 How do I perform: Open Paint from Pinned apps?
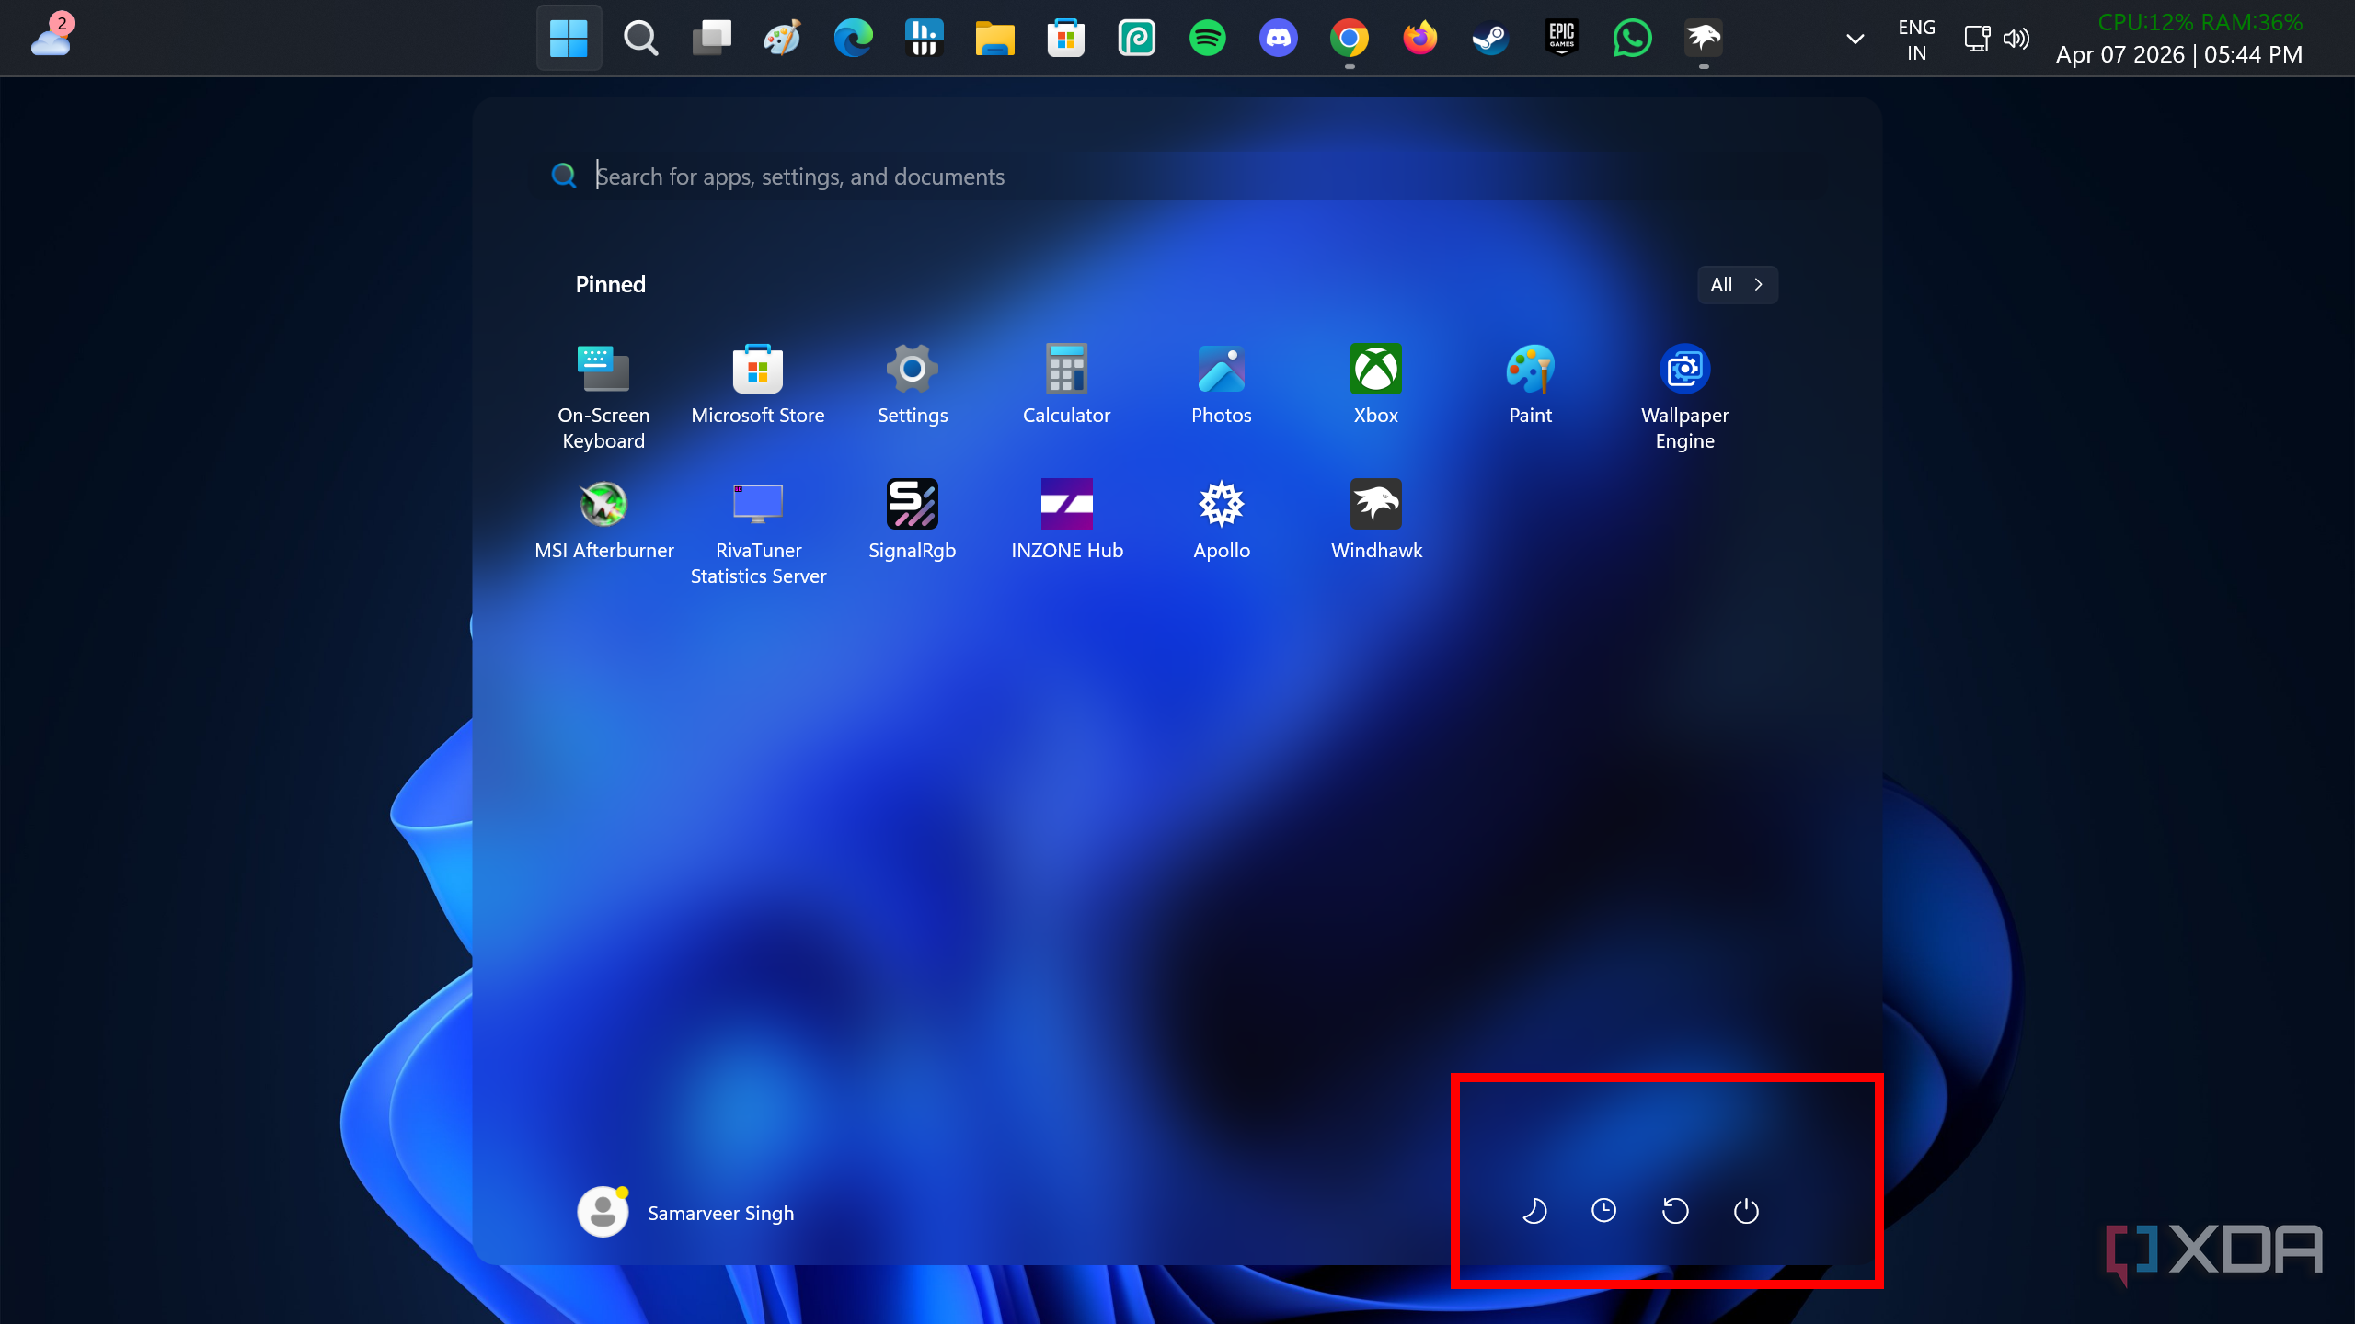point(1531,385)
